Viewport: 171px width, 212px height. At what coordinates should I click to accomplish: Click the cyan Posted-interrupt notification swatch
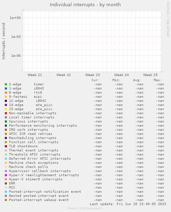pos(6,192)
